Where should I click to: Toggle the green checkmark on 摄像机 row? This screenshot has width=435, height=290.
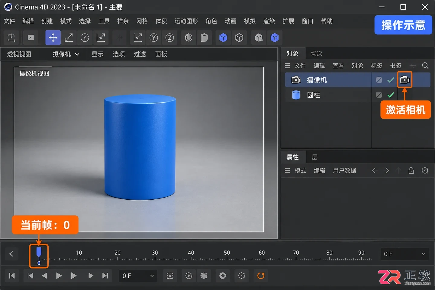pyautogui.click(x=391, y=80)
